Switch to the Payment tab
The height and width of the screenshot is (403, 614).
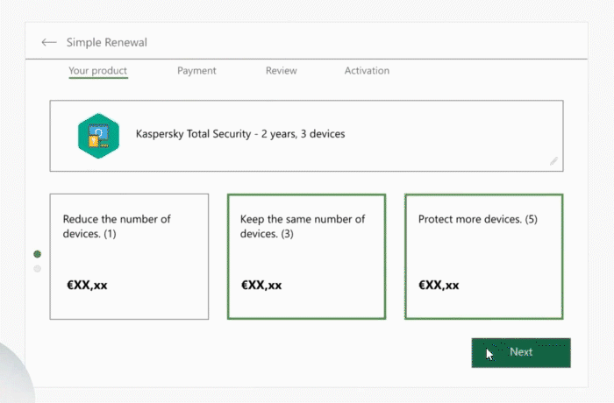tap(196, 71)
